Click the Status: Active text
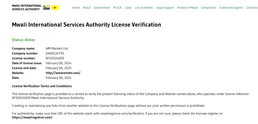The image size is (258, 124). pyautogui.click(x=23, y=40)
